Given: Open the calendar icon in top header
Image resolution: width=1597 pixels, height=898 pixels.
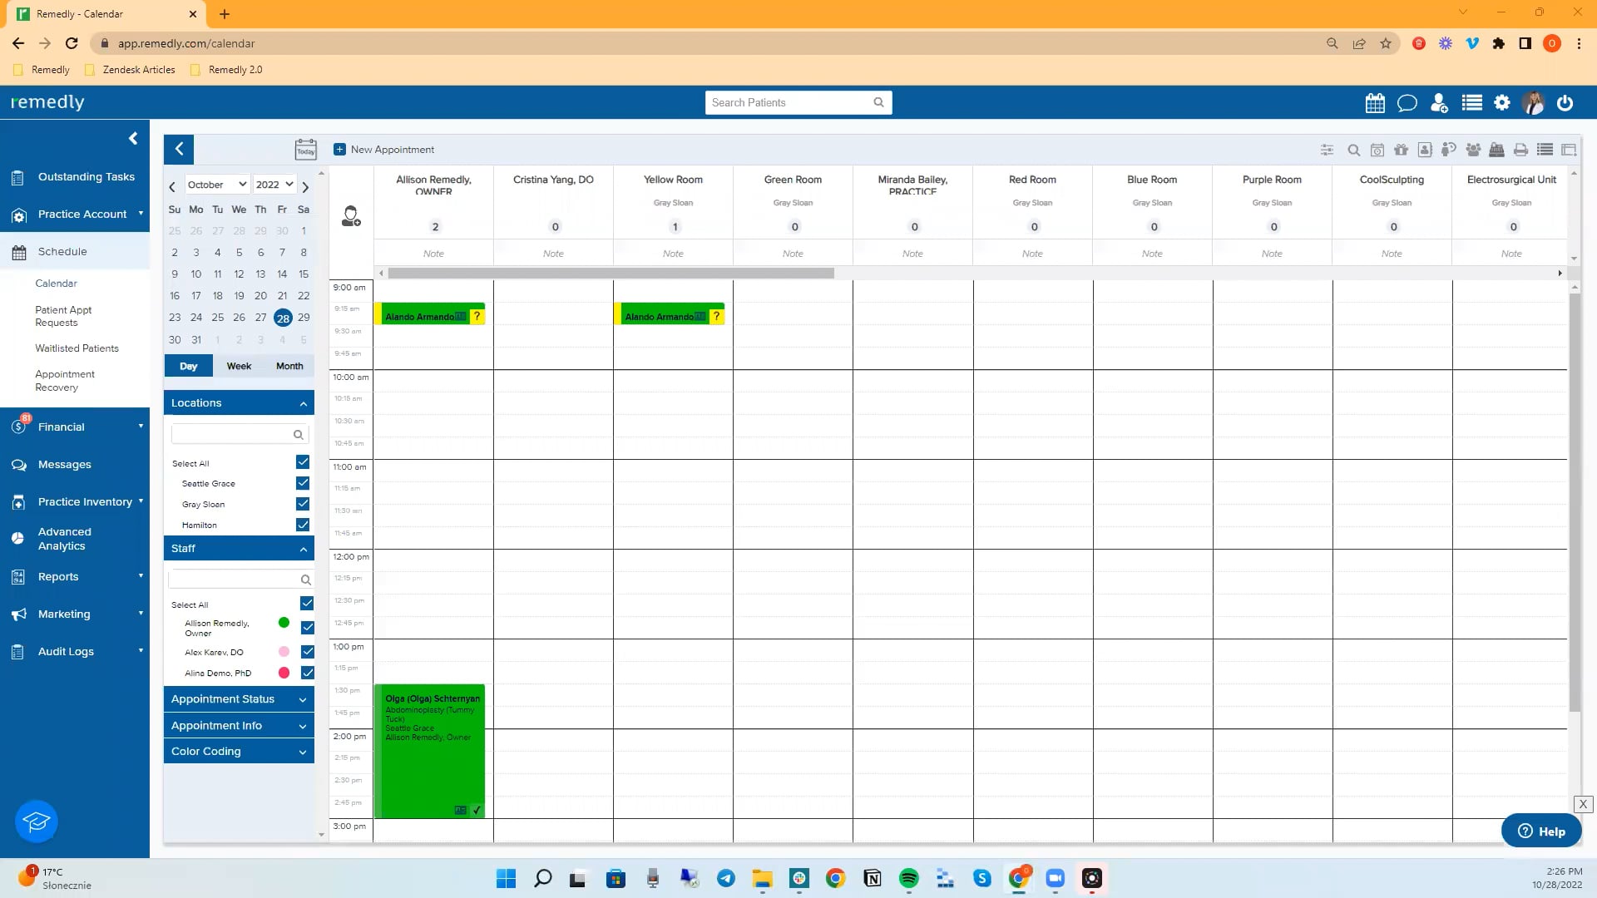Looking at the screenshot, I should [1375, 103].
